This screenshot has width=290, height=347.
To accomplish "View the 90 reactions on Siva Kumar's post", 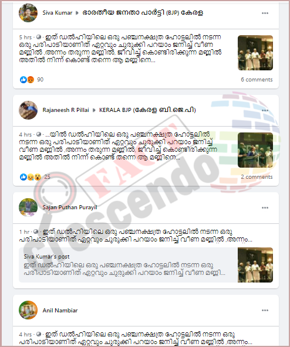I will click(32, 80).
